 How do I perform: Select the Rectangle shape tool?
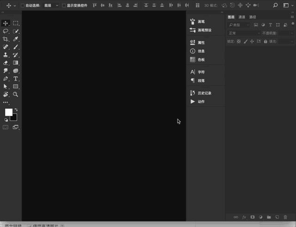tap(15, 86)
